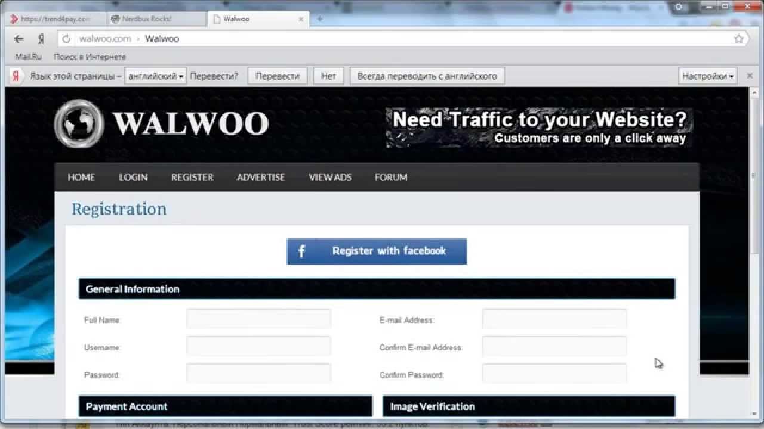Image resolution: width=764 pixels, height=429 pixels.
Task: Click the 'Registration' page heading
Action: [x=119, y=209]
